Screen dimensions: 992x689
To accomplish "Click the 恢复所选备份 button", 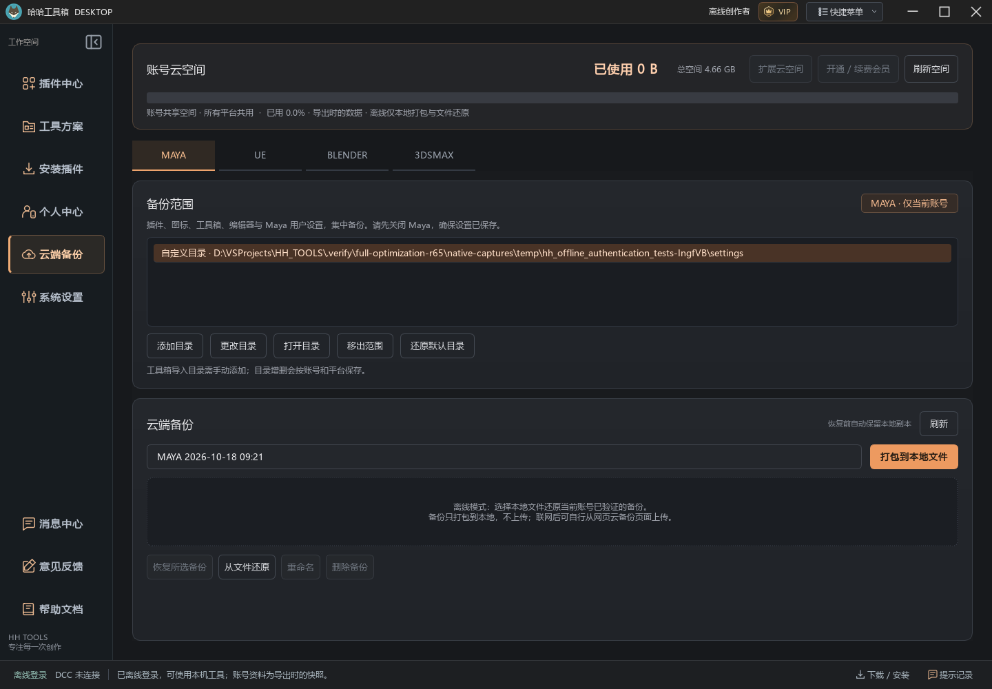I will [180, 567].
